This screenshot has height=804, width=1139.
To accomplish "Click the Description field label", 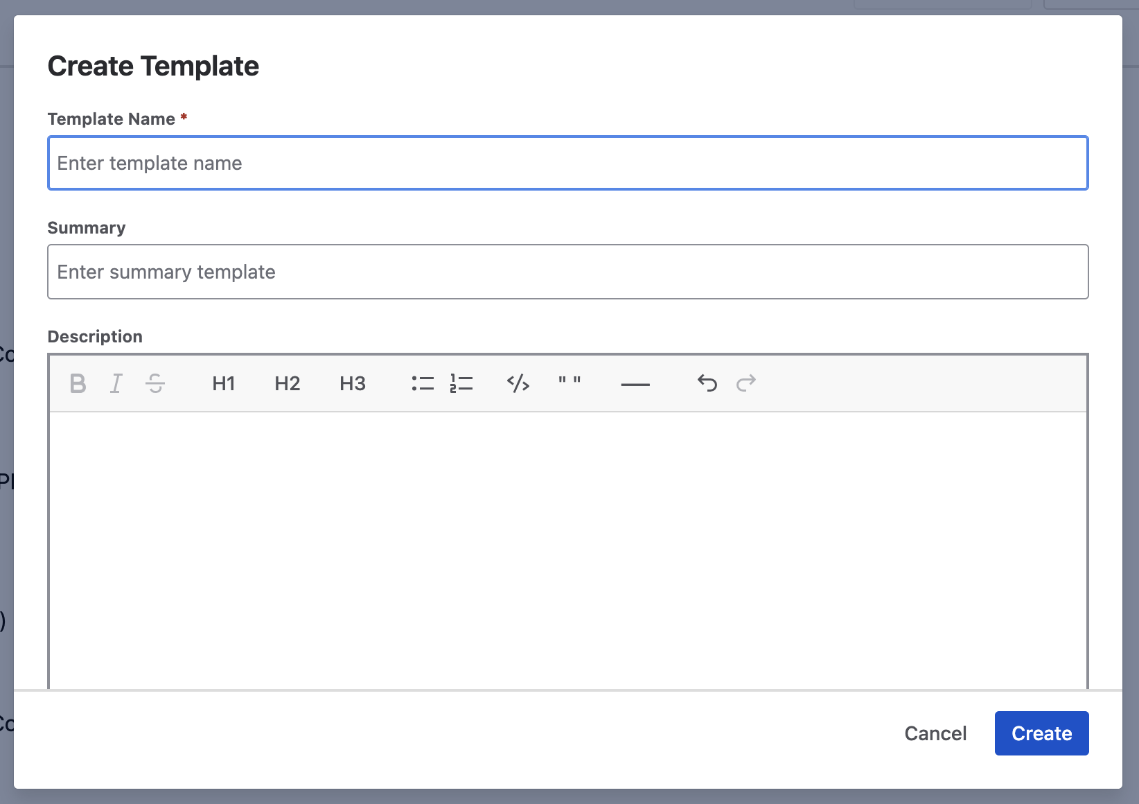I will pos(95,337).
